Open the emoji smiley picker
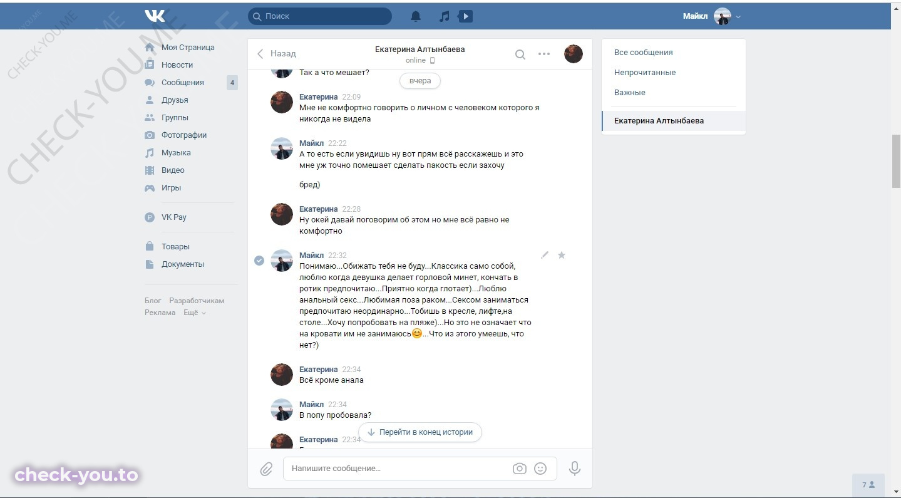Viewport: 901px width, 498px height. 540,469
